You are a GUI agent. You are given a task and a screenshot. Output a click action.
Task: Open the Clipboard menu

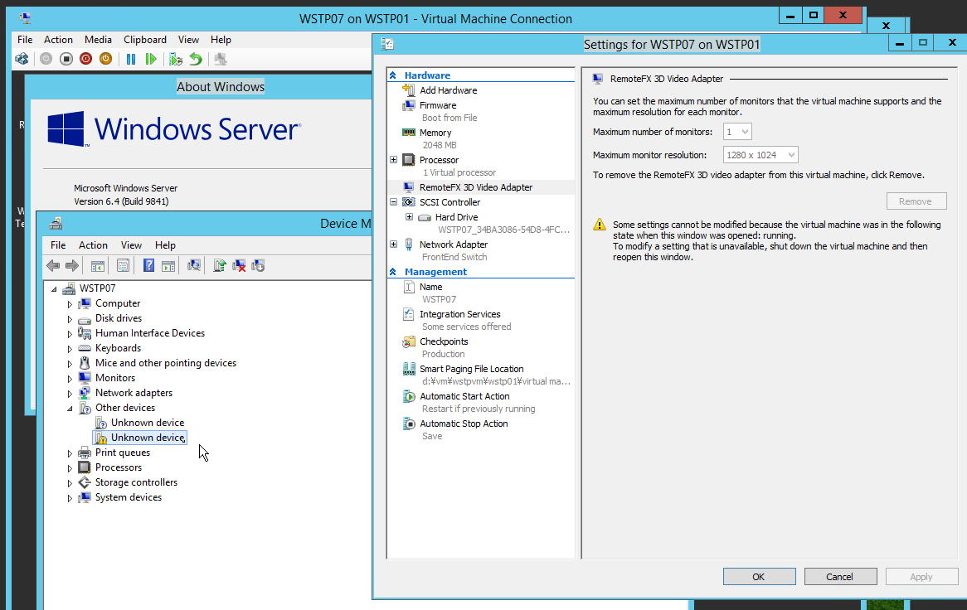click(145, 39)
